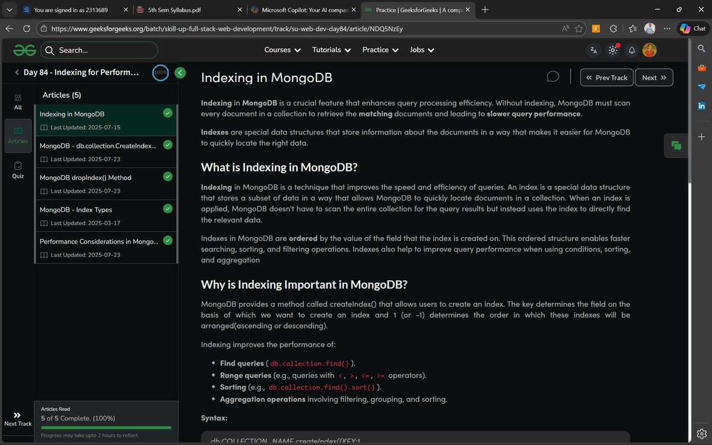Viewport: 712px width, 445px height.
Task: Open Indexing in MongoDB article
Action: 106,120
